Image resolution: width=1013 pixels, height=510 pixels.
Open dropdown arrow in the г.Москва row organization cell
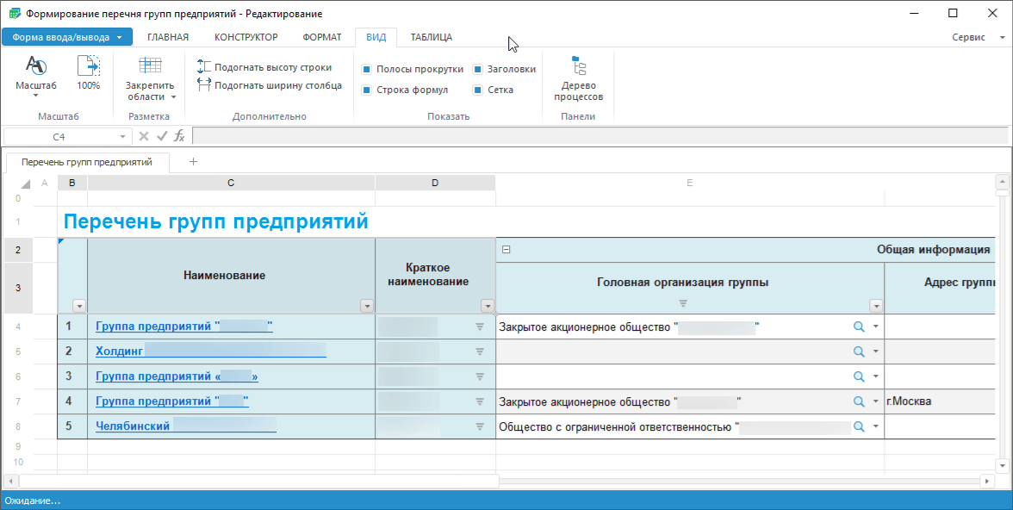click(876, 401)
